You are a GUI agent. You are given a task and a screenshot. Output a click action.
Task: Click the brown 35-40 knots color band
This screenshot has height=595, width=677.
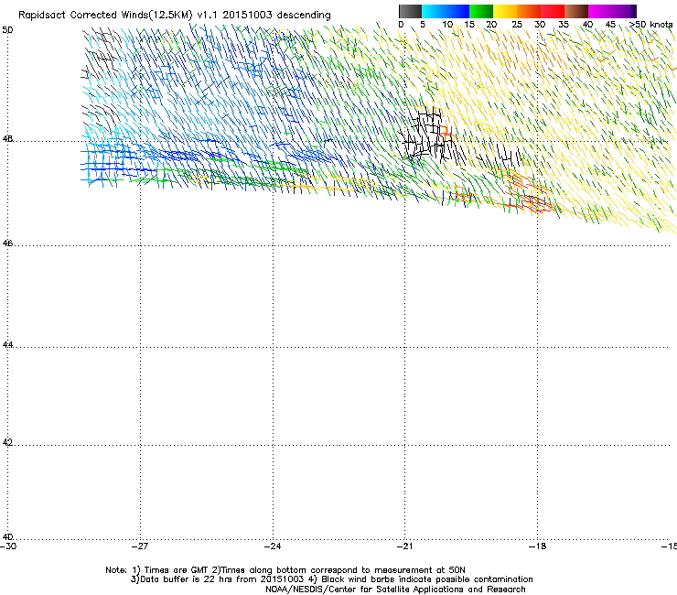click(576, 11)
